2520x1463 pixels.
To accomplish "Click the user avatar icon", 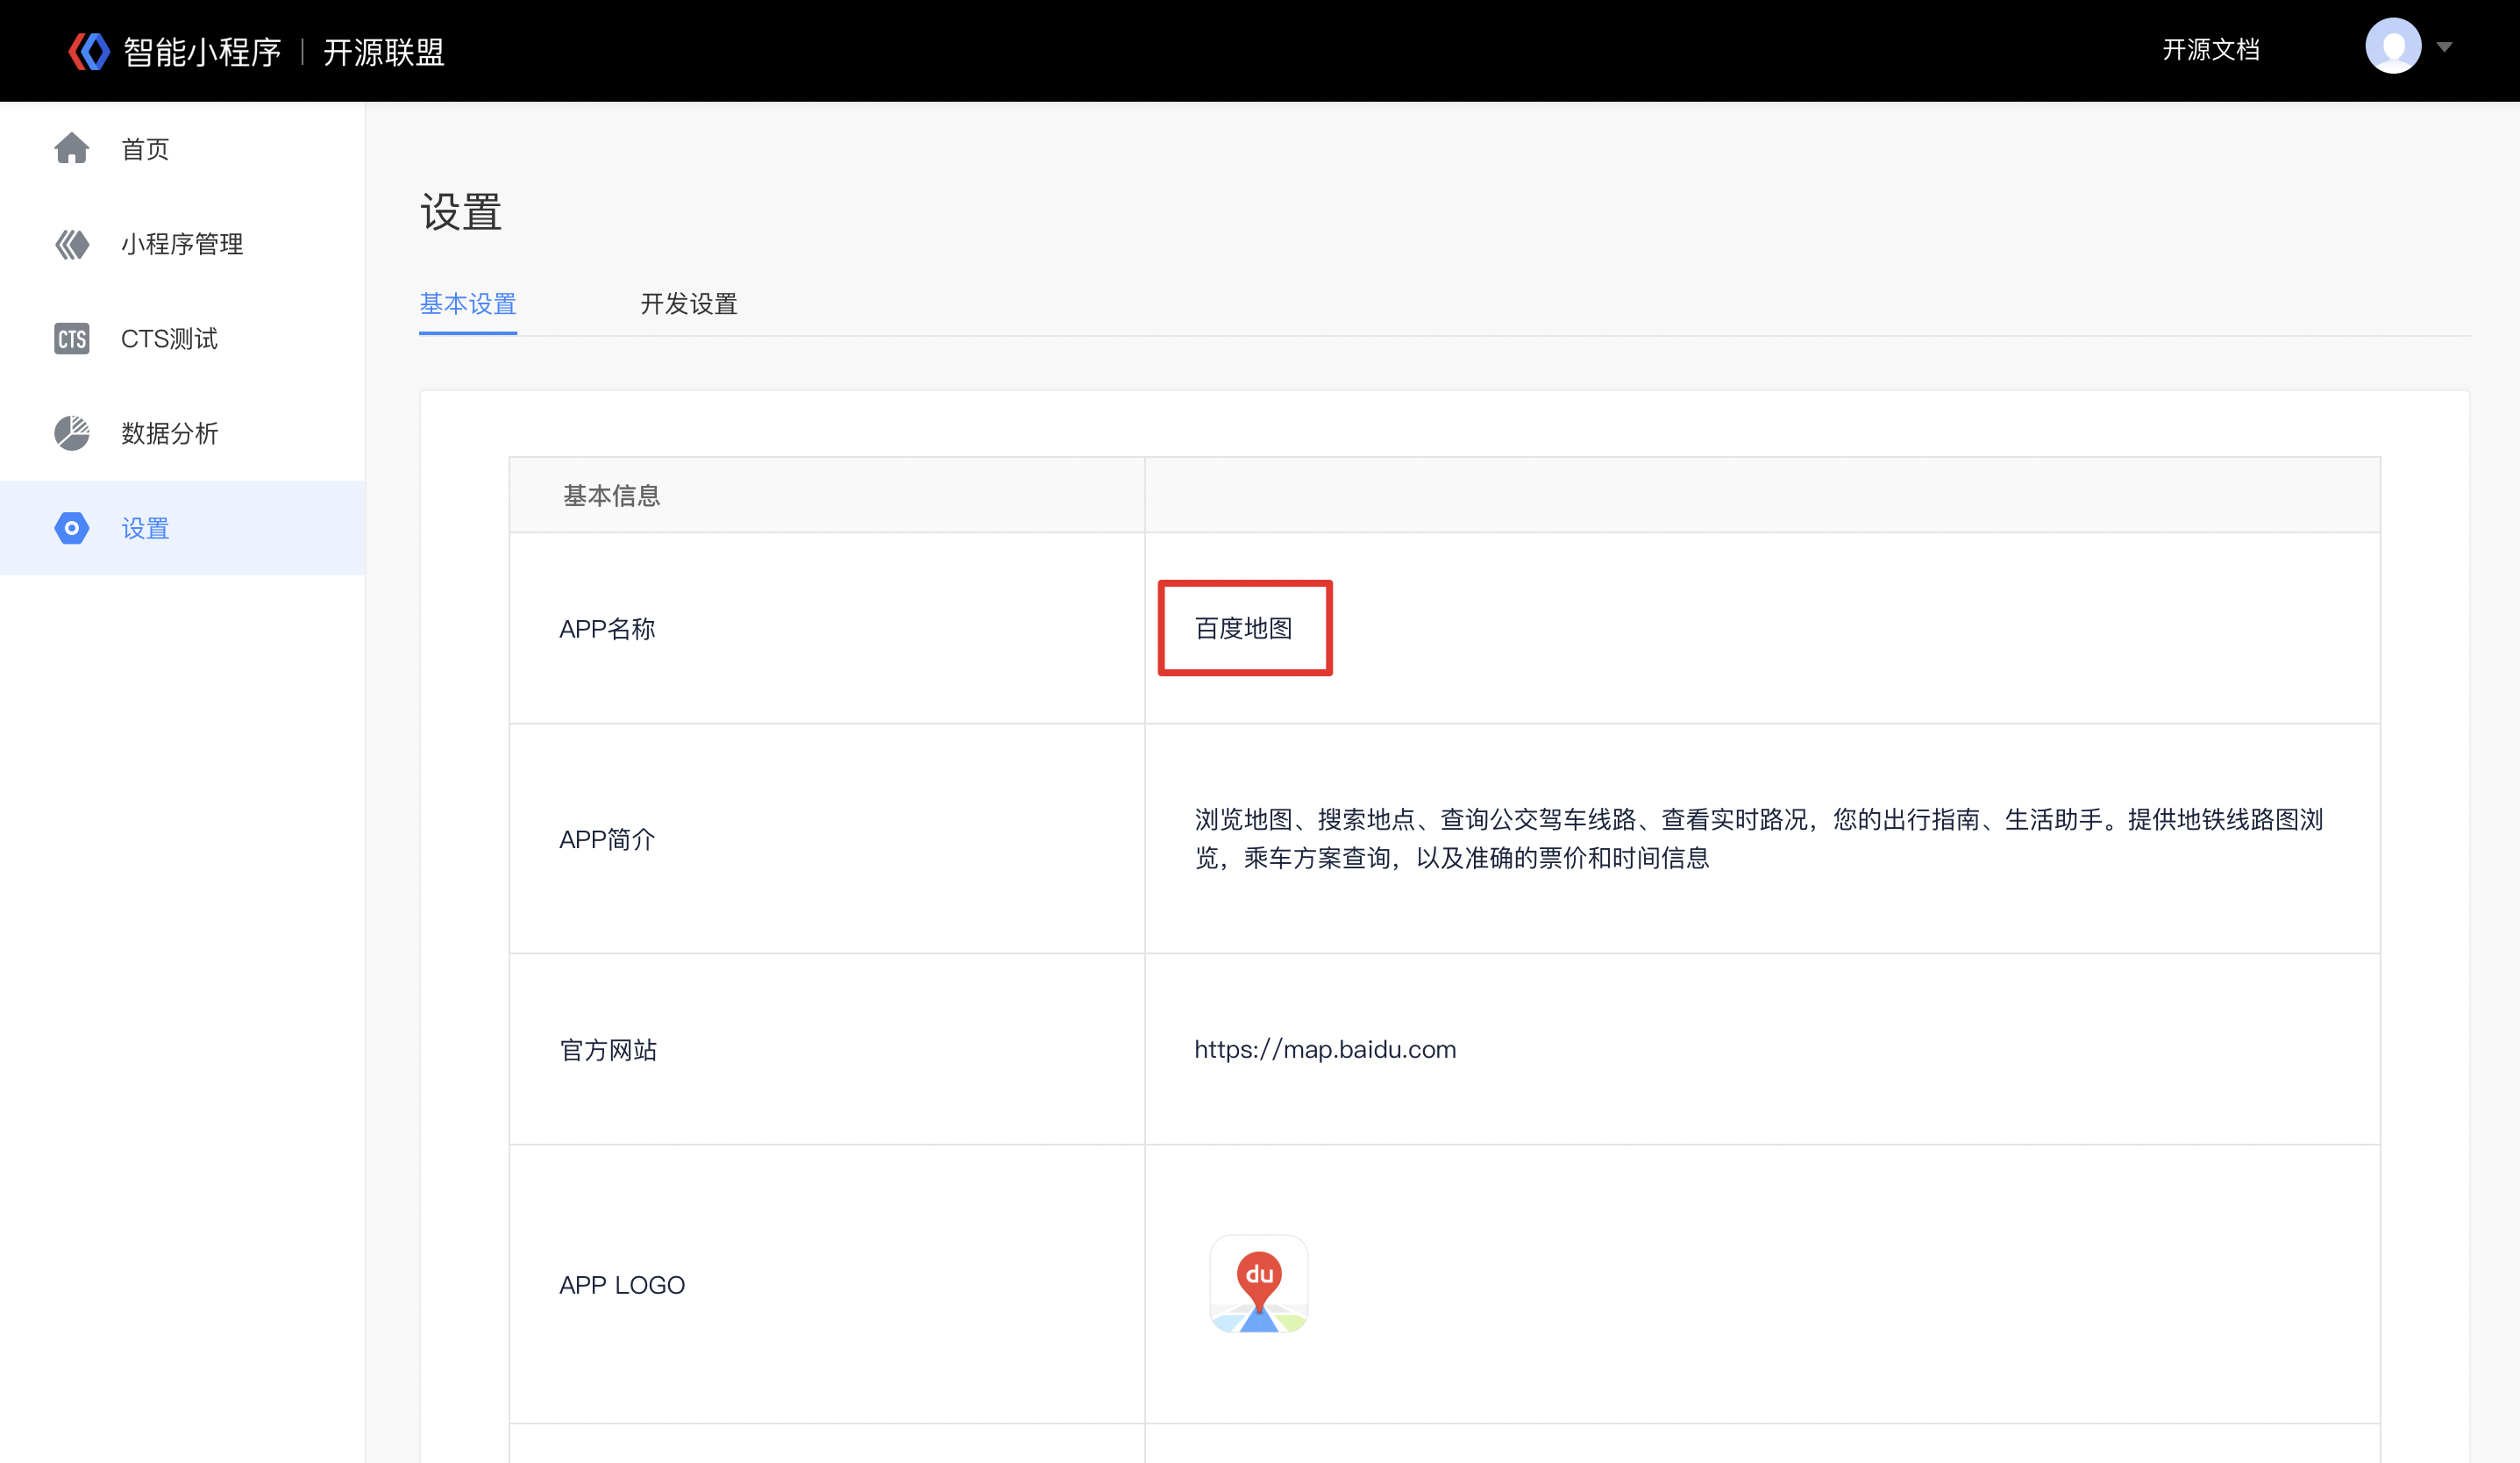I will pos(2393,46).
